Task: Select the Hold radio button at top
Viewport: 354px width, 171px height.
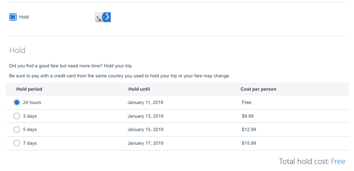Action: click(x=13, y=17)
